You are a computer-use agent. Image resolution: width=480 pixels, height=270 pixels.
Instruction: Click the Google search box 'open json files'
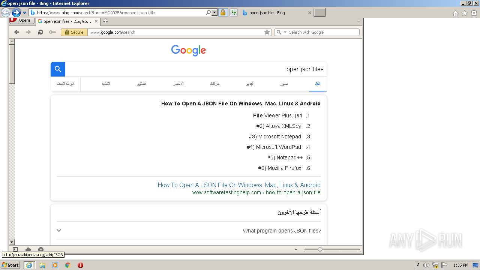(x=196, y=69)
